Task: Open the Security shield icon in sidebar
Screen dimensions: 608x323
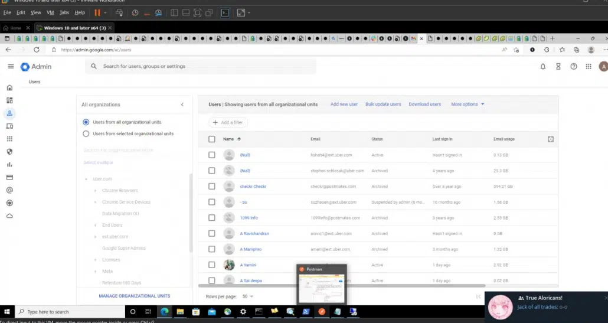Action: tap(9, 152)
